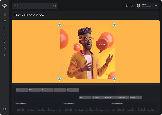Expand the Aditya account dropdown chevron

(156, 6)
